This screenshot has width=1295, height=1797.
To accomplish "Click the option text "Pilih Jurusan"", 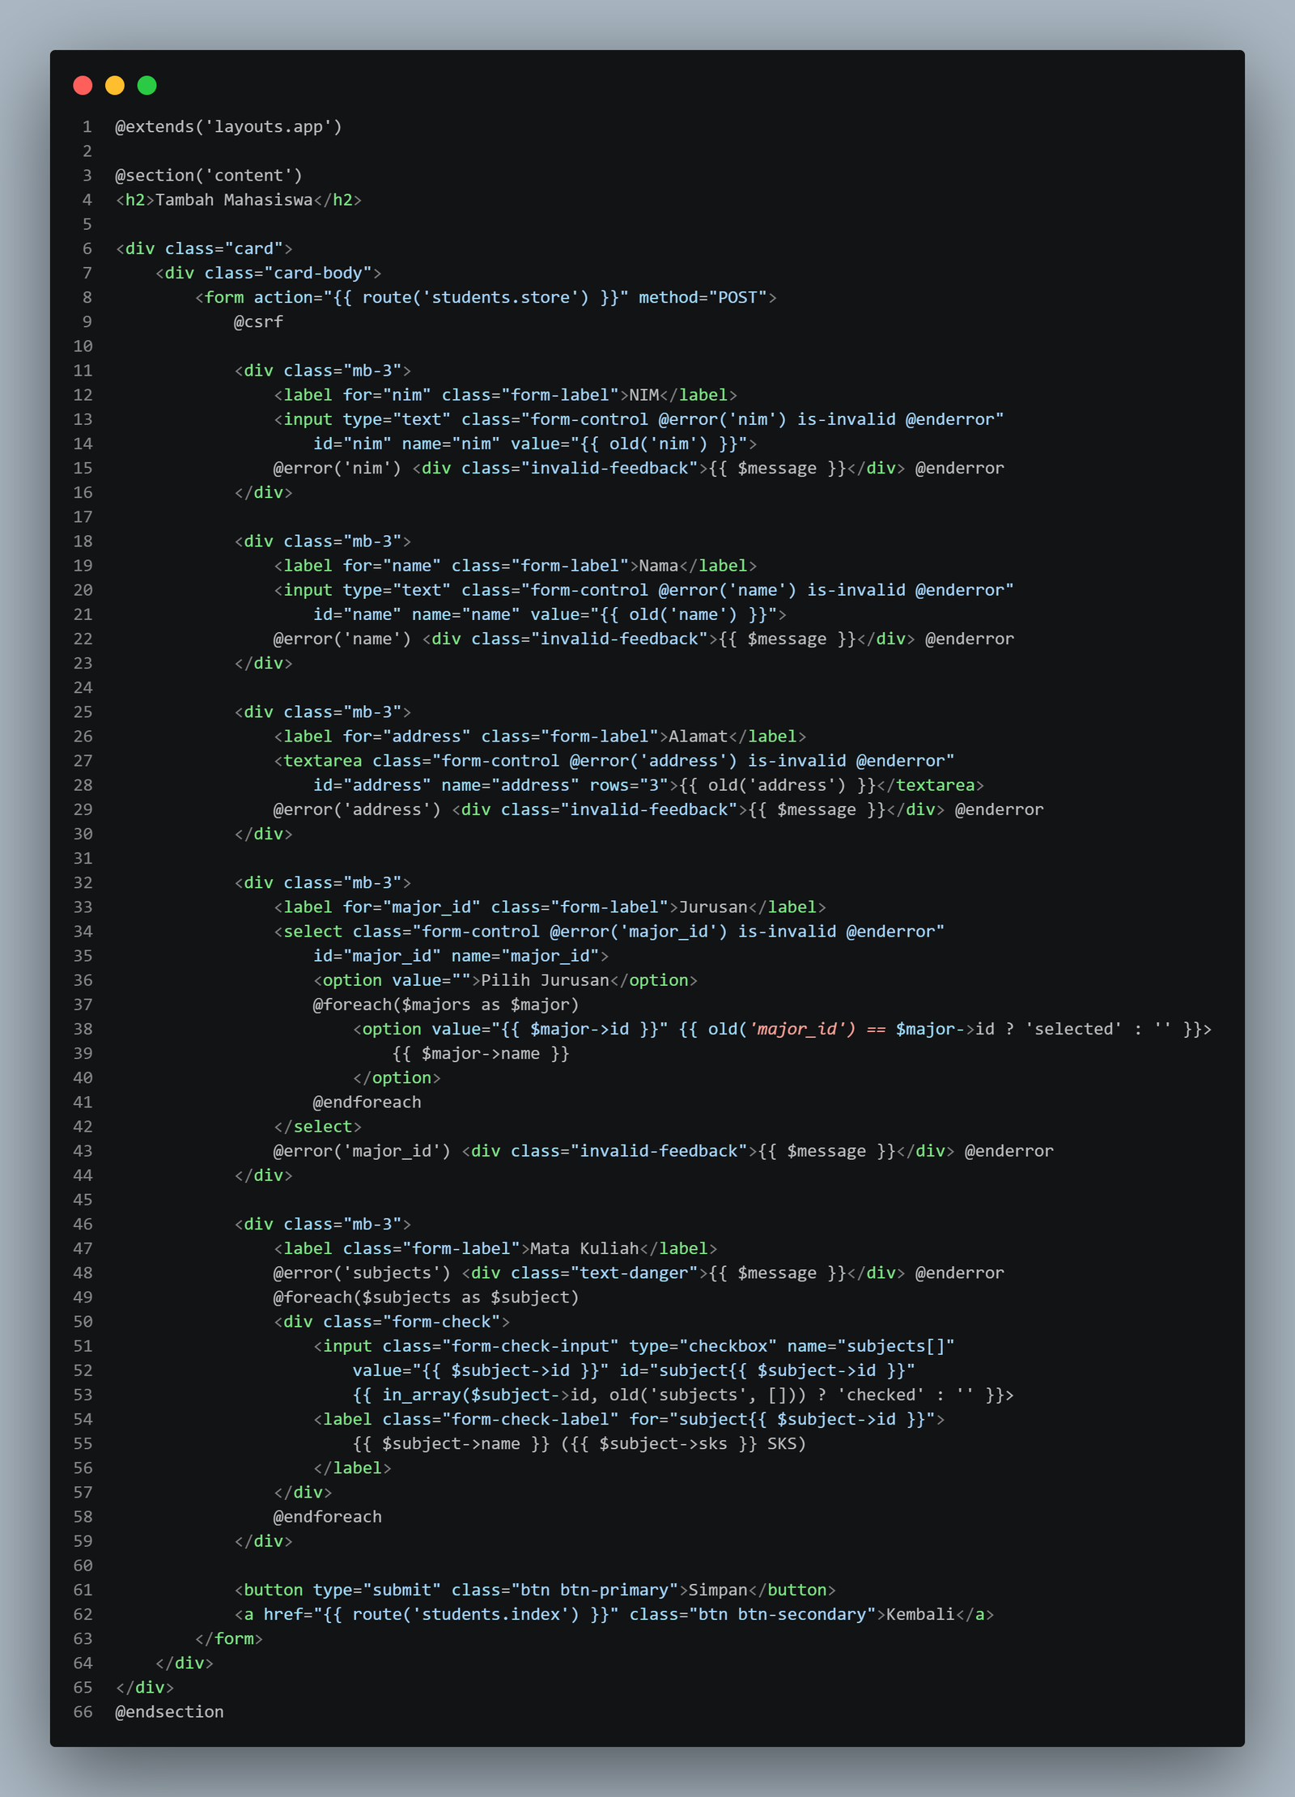I will pyautogui.click(x=546, y=980).
